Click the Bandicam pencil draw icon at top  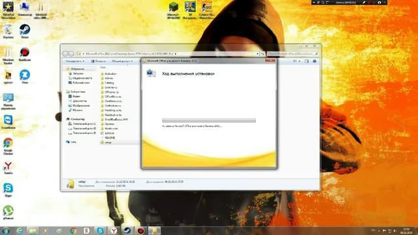click(x=364, y=3)
